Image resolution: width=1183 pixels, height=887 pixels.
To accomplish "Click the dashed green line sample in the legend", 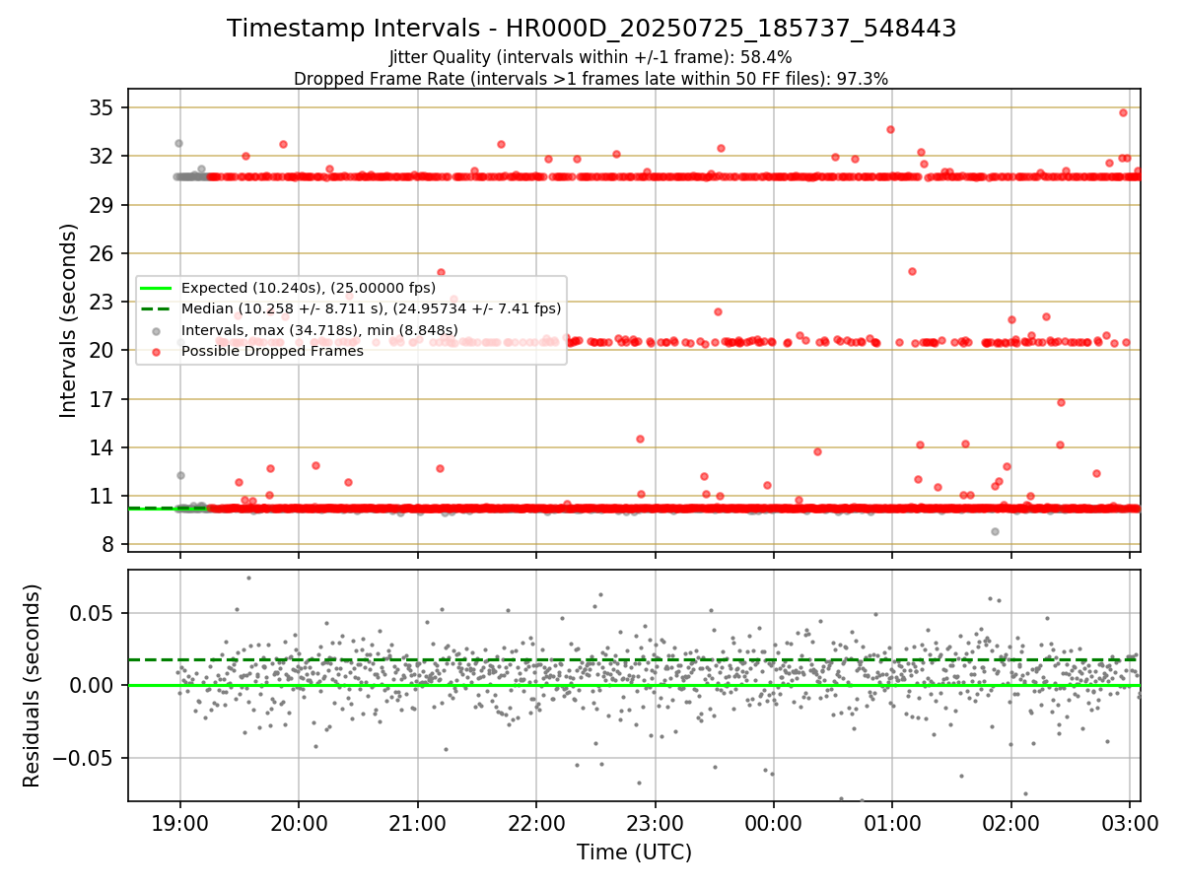I will click(x=158, y=308).
